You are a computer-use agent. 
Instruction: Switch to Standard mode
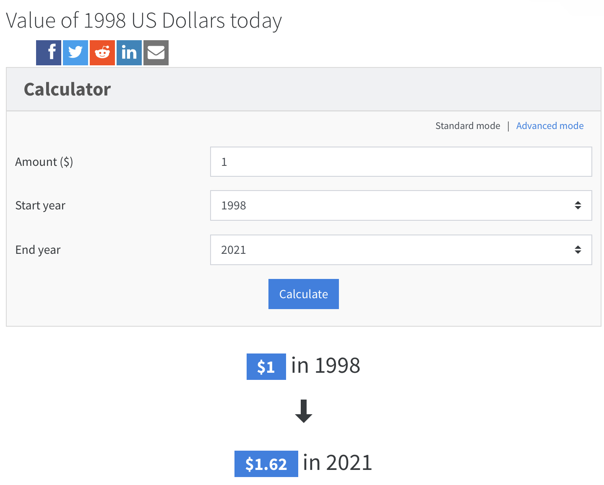point(468,126)
